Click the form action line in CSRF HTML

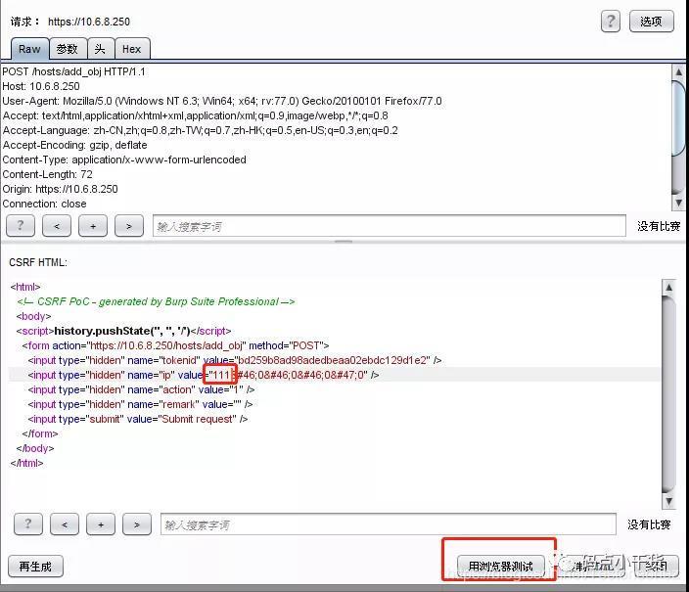pyautogui.click(x=175, y=345)
